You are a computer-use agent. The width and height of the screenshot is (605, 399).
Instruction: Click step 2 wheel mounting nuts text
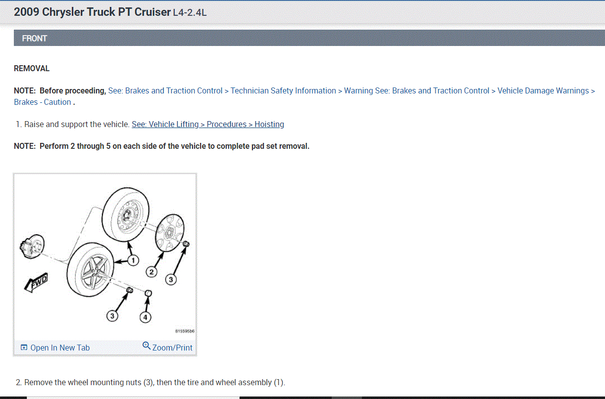150,382
